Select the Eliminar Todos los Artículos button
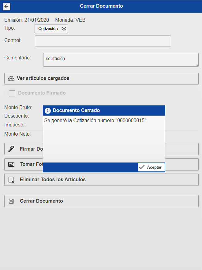 pyautogui.click(x=101, y=180)
